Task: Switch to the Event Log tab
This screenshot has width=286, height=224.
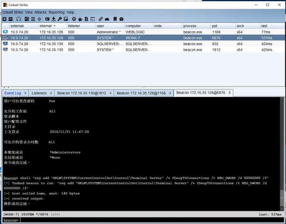Action: tap(13, 93)
